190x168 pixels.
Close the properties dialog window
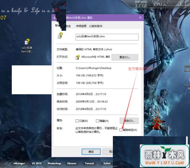pos(140,17)
